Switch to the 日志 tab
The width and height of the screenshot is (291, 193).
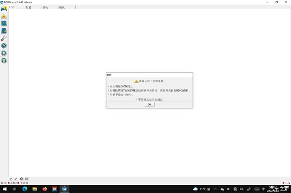coord(12,7)
